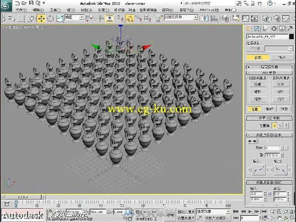Click the 0/100 time slider handle
The height and width of the screenshot is (222, 296).
coord(23,197)
